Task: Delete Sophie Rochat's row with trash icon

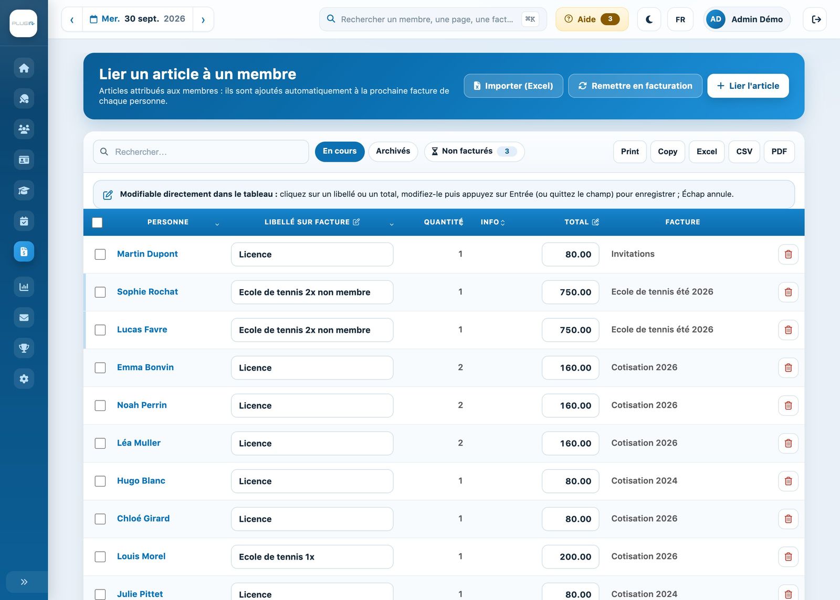Action: click(x=788, y=292)
